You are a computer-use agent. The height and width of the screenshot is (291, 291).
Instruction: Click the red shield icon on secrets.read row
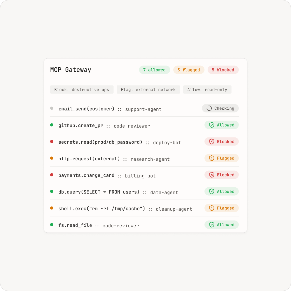point(211,142)
